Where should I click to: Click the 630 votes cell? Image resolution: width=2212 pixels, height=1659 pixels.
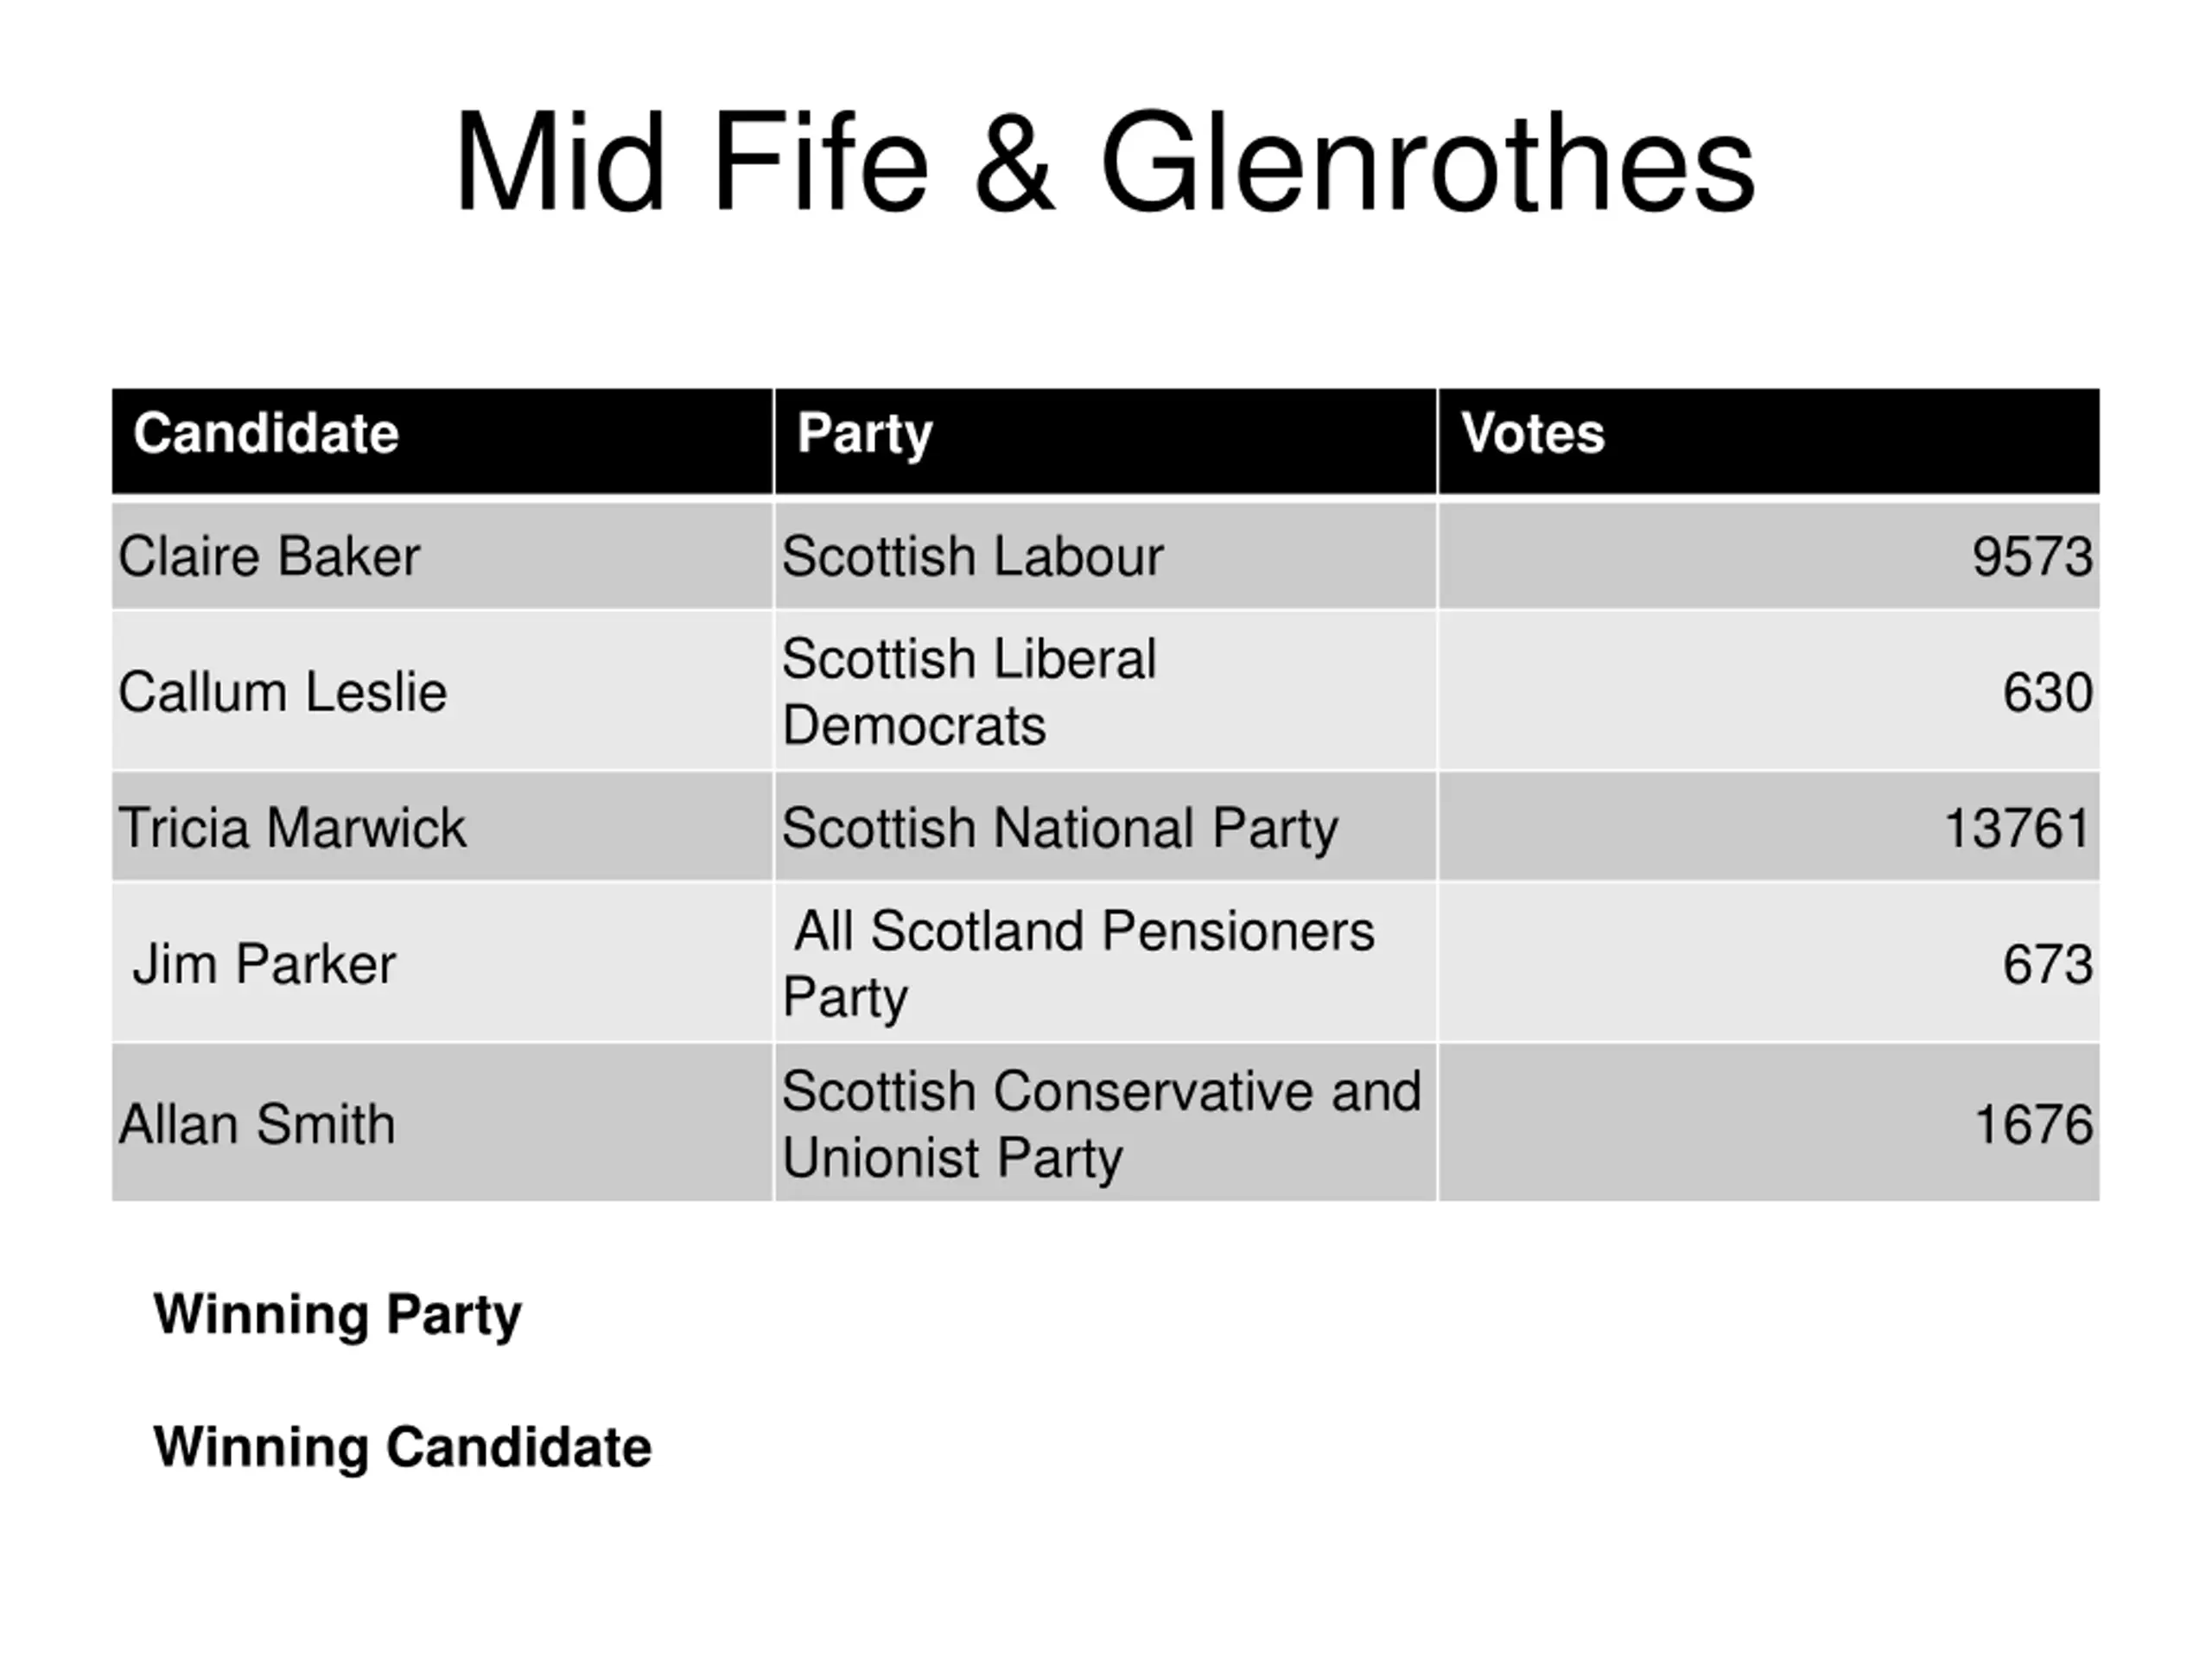point(1769,691)
